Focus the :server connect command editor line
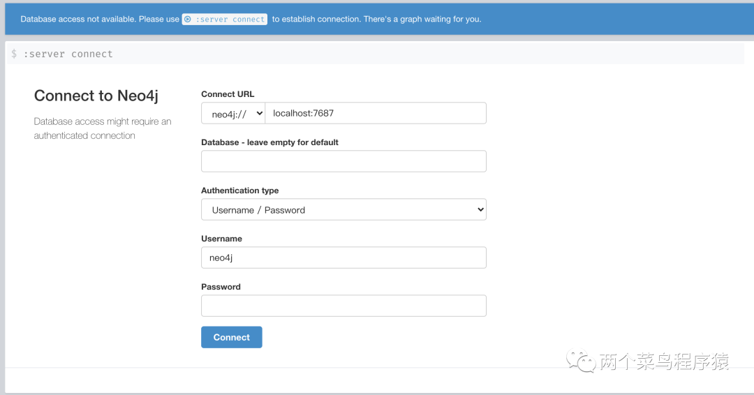This screenshot has height=395, width=754. [375, 54]
